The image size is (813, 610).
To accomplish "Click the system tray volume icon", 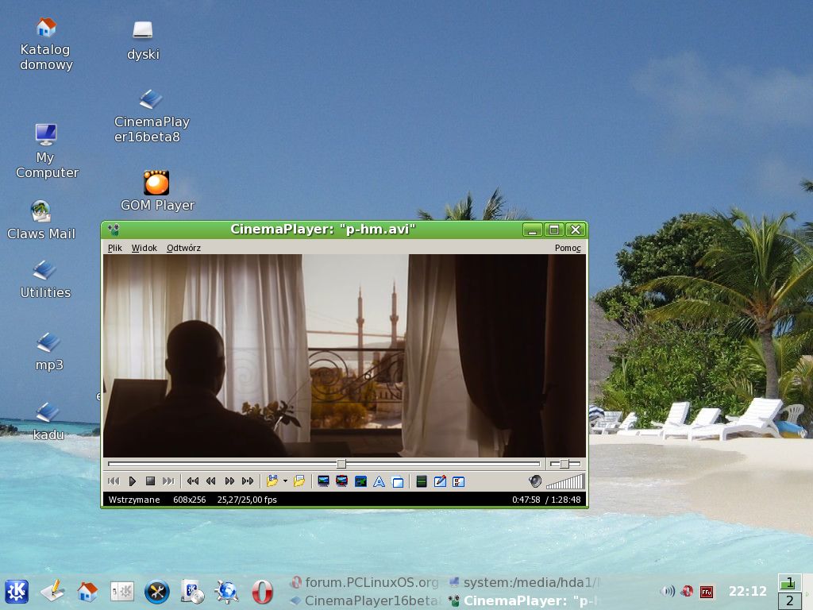I will (668, 591).
